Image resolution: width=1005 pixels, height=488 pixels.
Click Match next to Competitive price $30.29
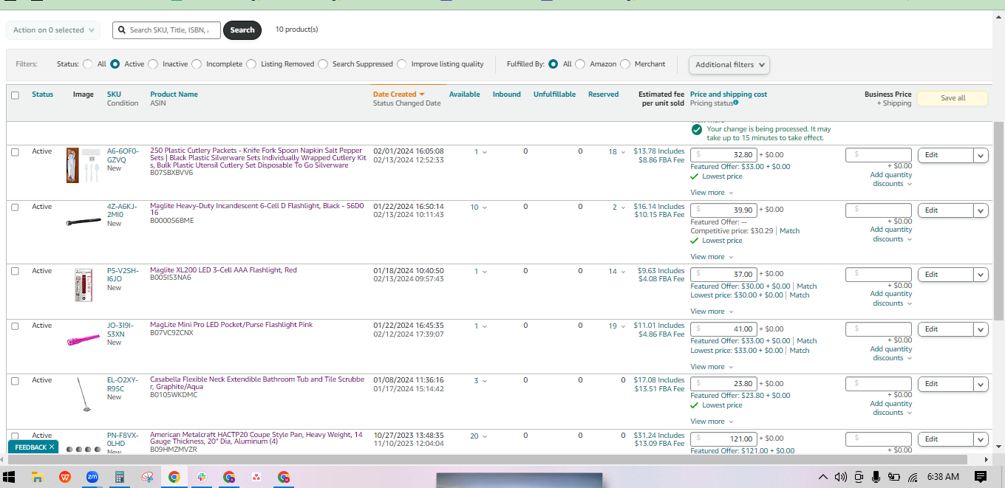point(790,231)
